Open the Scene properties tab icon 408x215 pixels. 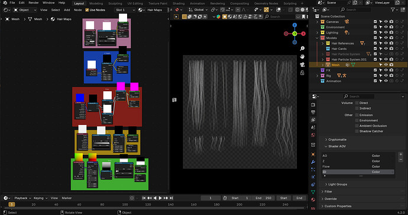click(x=313, y=127)
